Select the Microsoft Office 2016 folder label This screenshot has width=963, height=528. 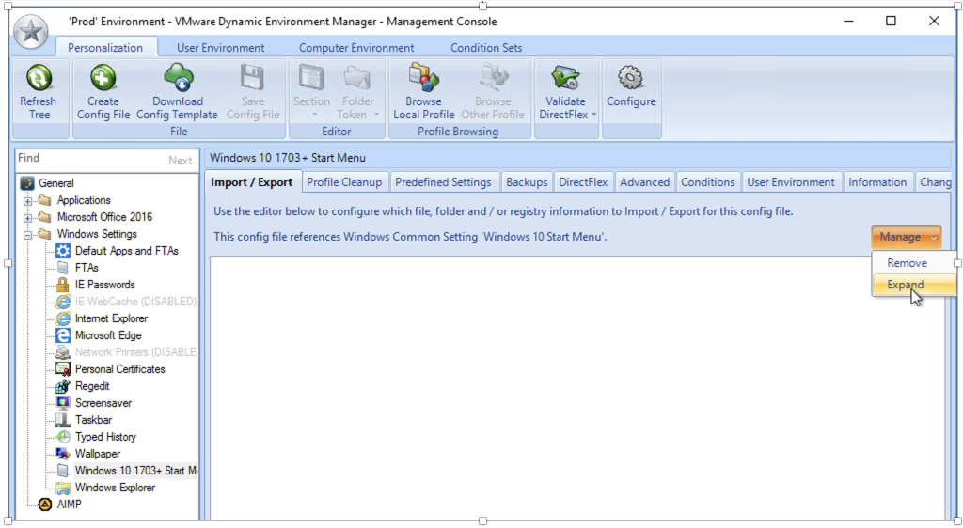pos(104,217)
